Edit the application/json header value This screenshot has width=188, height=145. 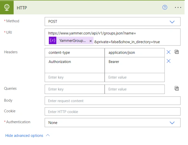point(135,53)
